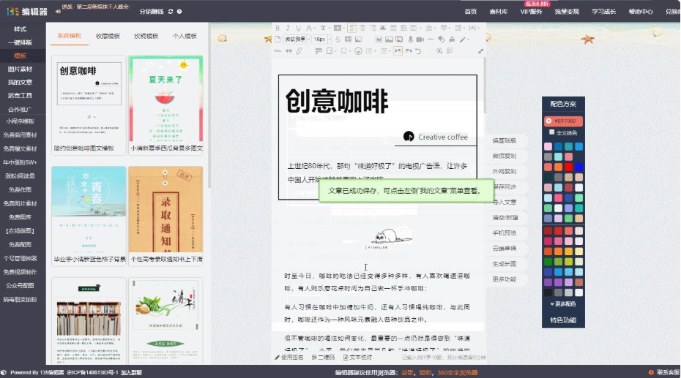Click the insert hyperlink icon
681x378 pixels.
(x=299, y=51)
